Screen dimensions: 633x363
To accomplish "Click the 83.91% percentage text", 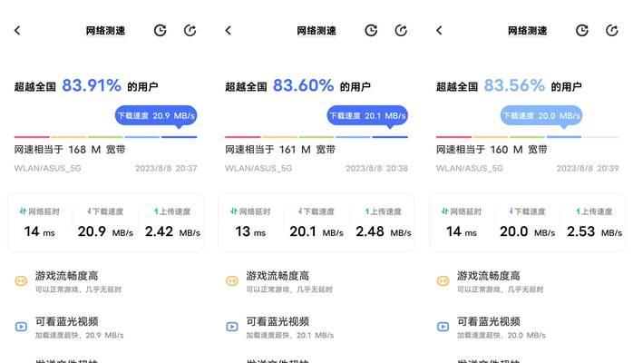I will click(92, 85).
